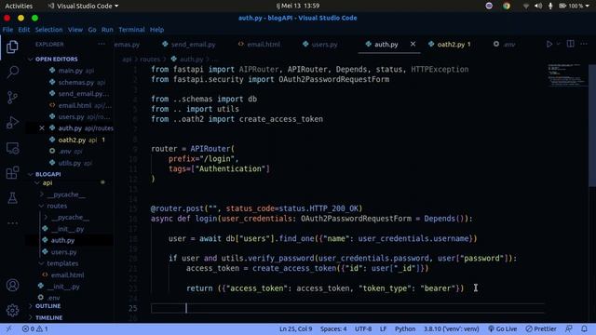Open Explorer views and more actions
Screen dimensions: 596x335
tap(102, 44)
